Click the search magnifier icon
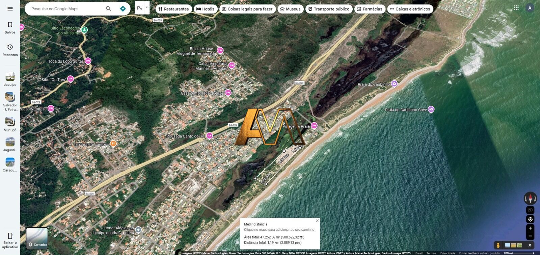This screenshot has height=255, width=540. 108,9
